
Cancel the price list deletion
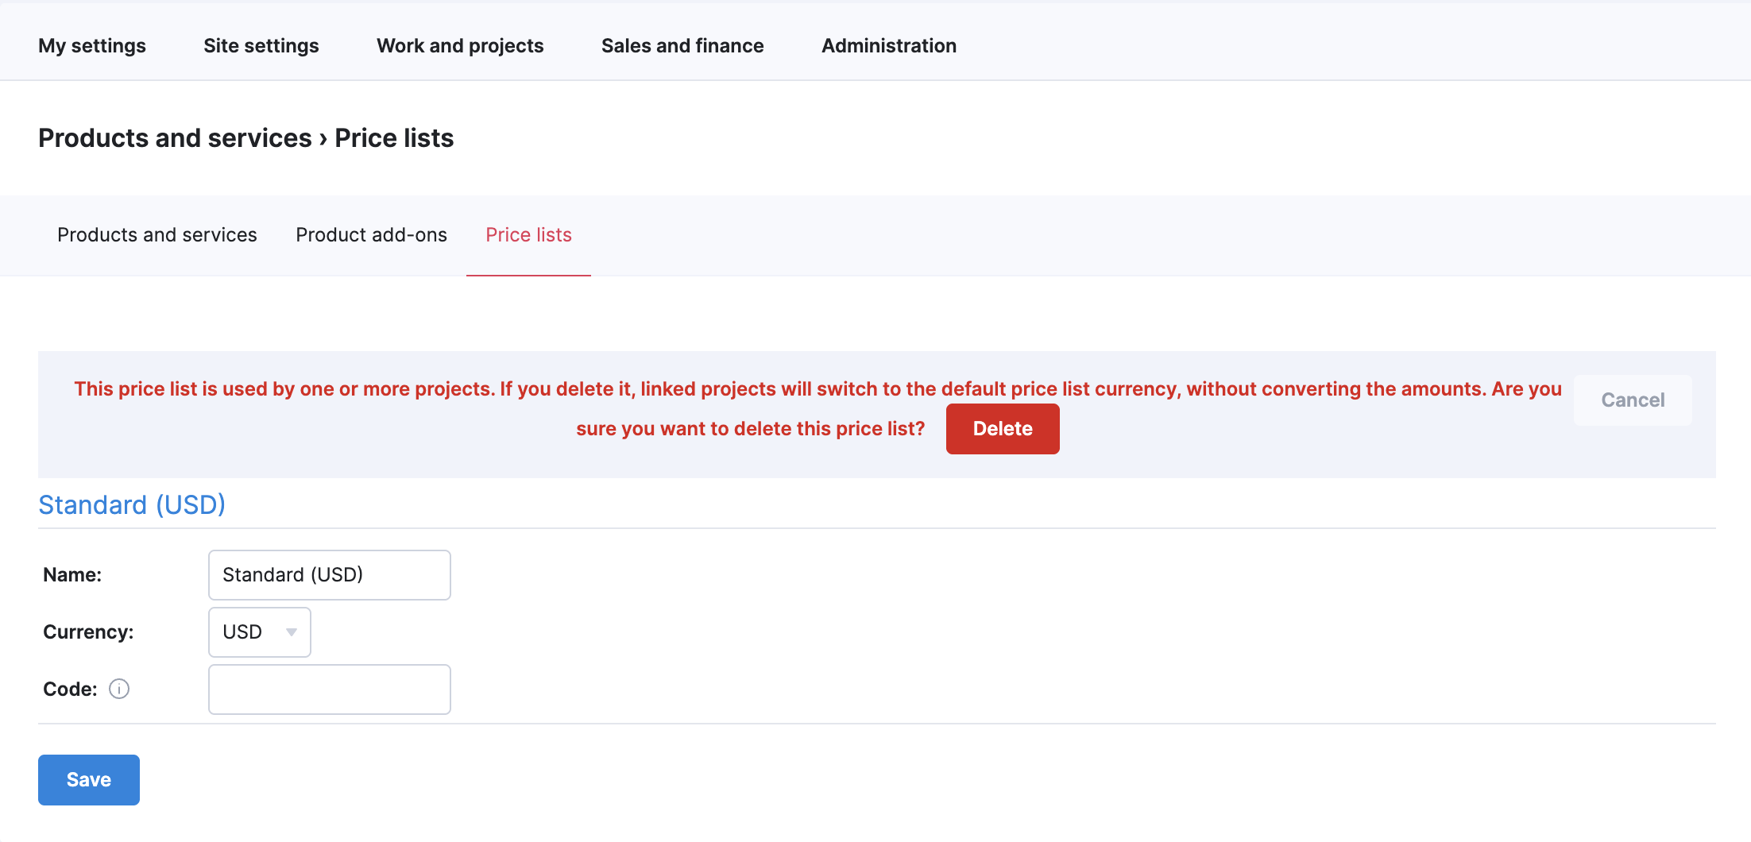1633,400
